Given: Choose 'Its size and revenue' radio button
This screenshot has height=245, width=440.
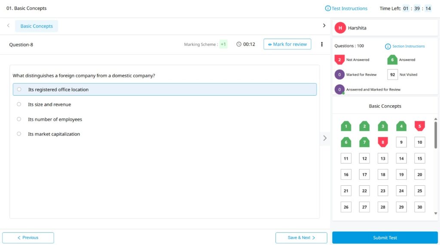Looking at the screenshot, I should pyautogui.click(x=19, y=104).
